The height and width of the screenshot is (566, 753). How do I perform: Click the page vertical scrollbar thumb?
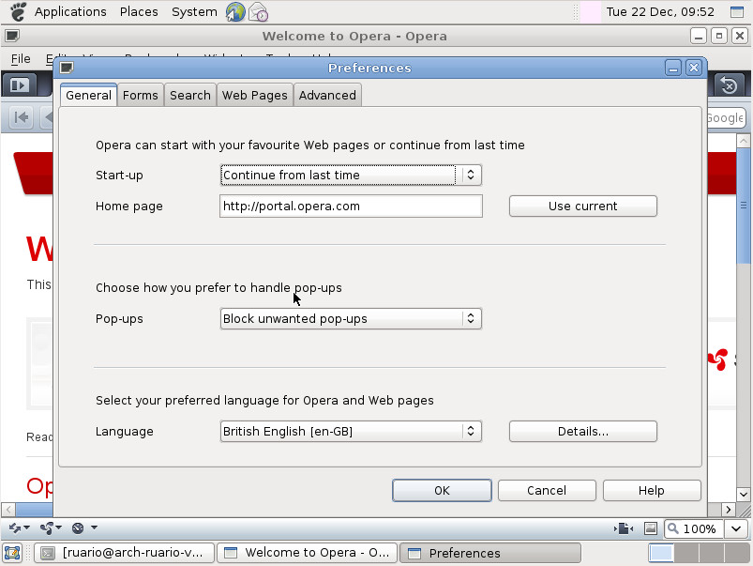pos(744,206)
